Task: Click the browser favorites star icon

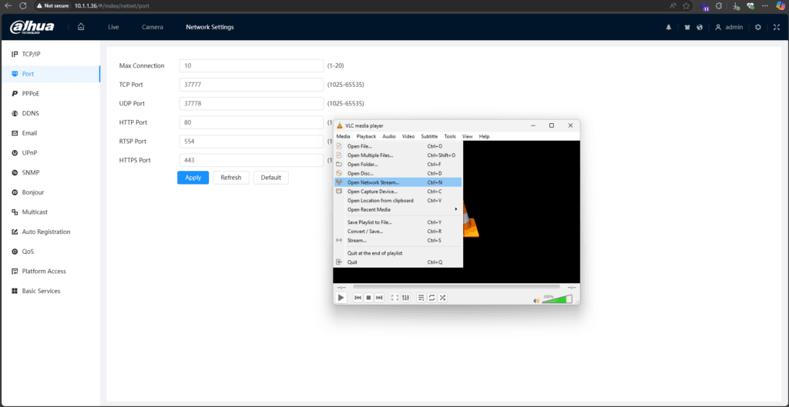Action: click(686, 5)
